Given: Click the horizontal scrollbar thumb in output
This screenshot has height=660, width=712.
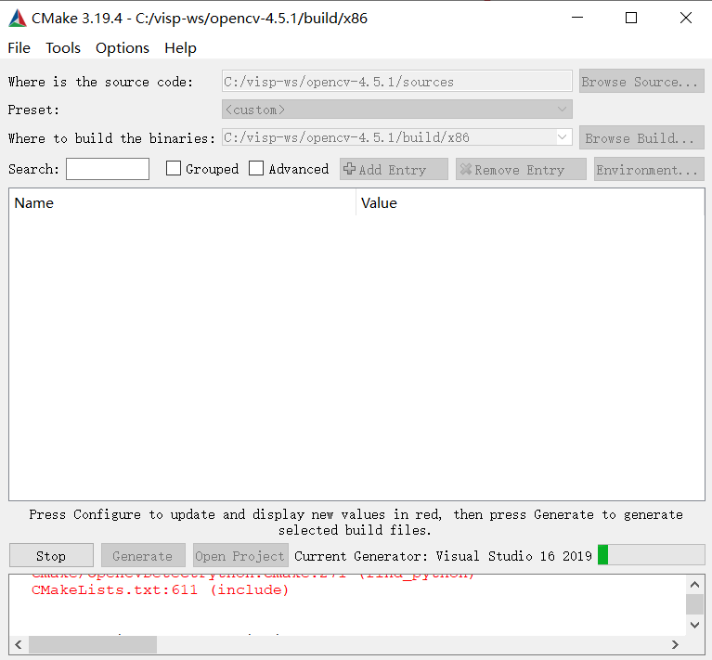Looking at the screenshot, I should tap(93, 644).
